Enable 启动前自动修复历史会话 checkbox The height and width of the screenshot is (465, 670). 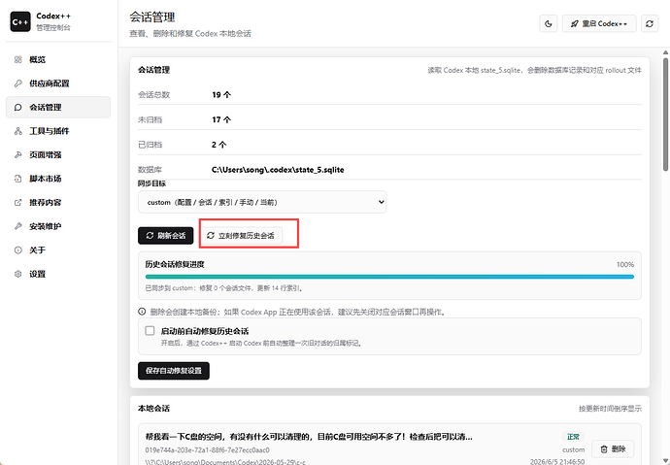[x=150, y=331]
